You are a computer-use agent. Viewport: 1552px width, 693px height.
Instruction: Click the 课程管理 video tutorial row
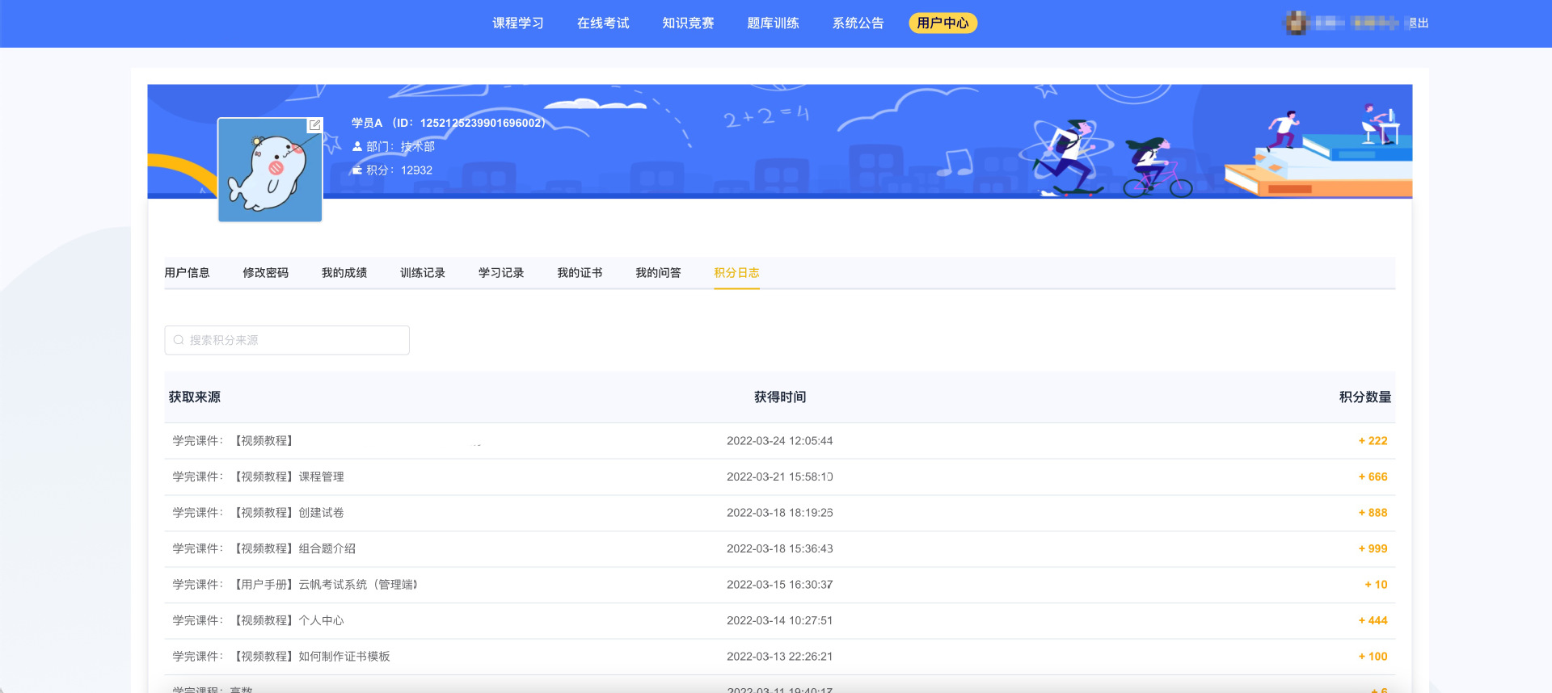(x=322, y=477)
